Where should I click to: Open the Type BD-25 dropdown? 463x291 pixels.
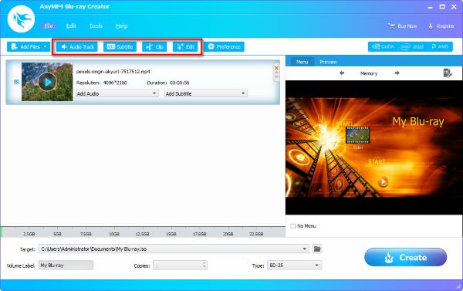[294, 266]
